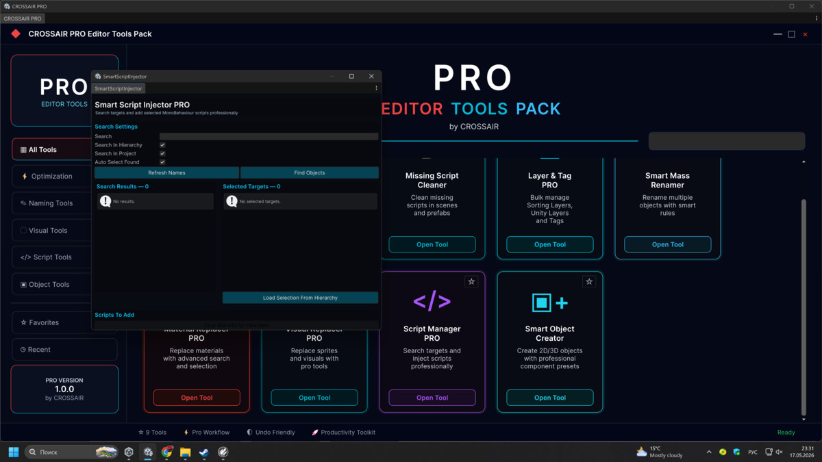Click the CROSSAIR PRO window tab
The width and height of the screenshot is (822, 462).
pyautogui.click(x=23, y=18)
